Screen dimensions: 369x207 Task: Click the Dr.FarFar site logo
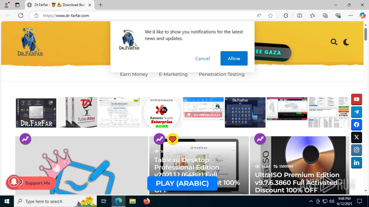(x=30, y=42)
